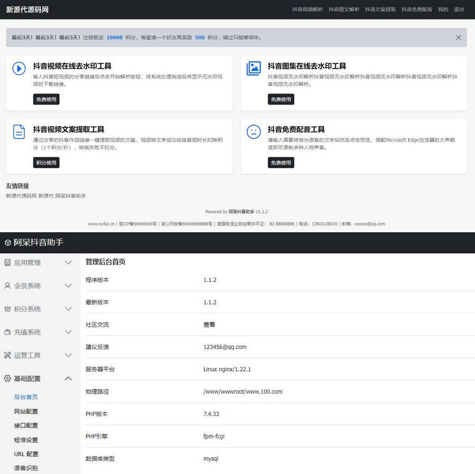
Task: Click the /www/wwwroot/www.100.com path value
Action: coord(243,392)
